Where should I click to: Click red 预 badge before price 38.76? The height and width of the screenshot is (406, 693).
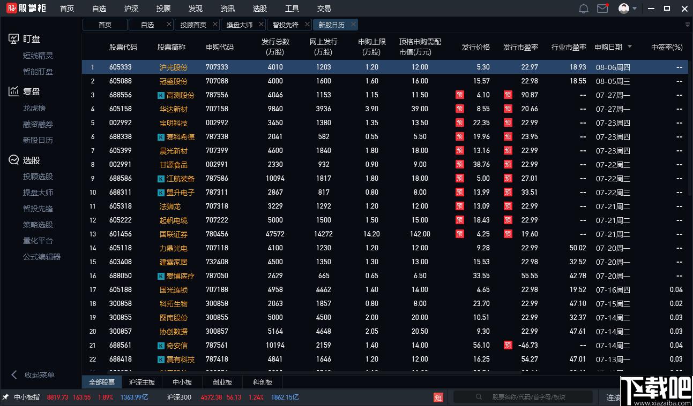[459, 165]
